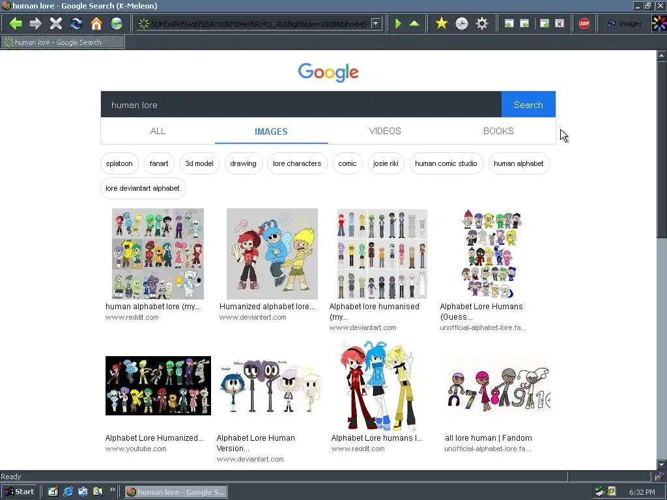Click the 'Humanized alphabet lore...' title link
Image resolution: width=667 pixels, height=500 pixels.
coord(267,307)
